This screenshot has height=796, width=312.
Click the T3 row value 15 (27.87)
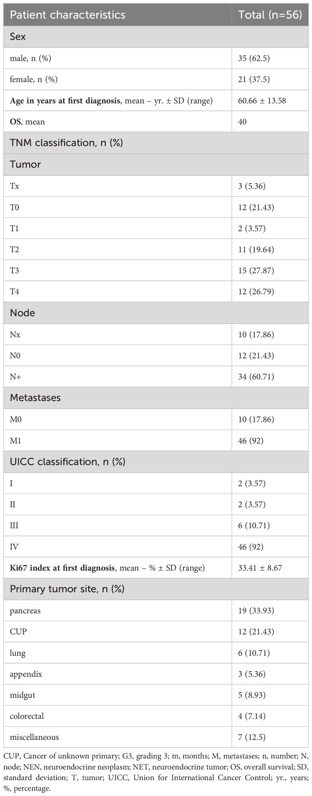point(256,270)
